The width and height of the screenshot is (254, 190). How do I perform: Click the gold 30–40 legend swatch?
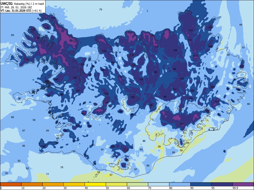pos(74,184)
